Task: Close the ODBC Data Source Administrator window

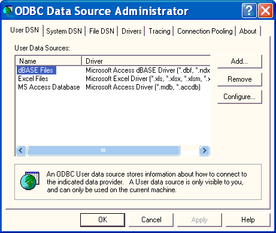Action: click(x=265, y=10)
